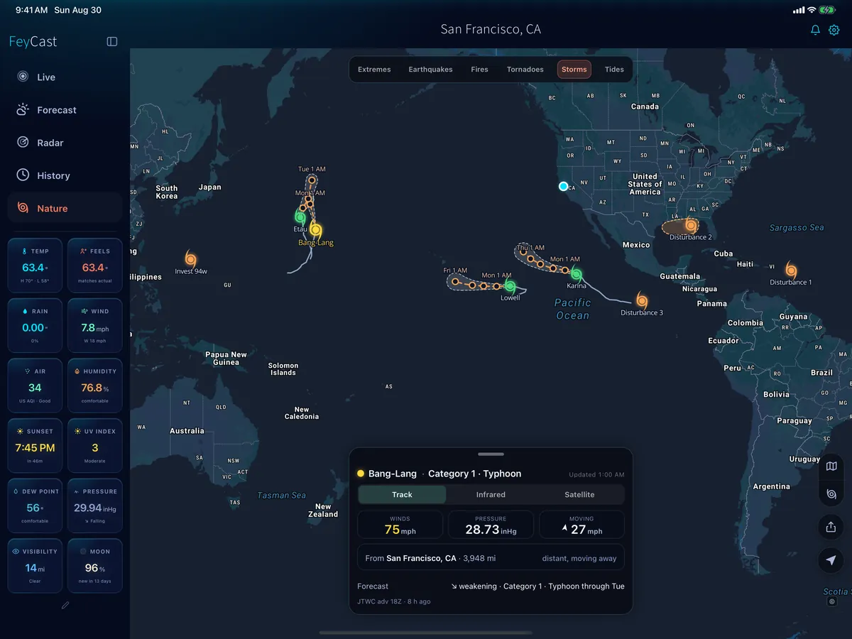Click 'Tue 1 AM' forecast point near Etau
The height and width of the screenshot is (639, 852).
pos(312,179)
